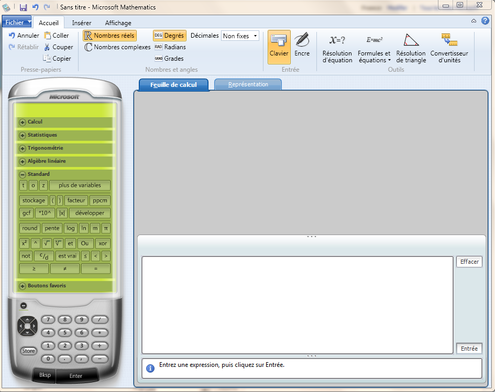The image size is (495, 392).
Task: Click the plus de variables button
Action: 80,185
